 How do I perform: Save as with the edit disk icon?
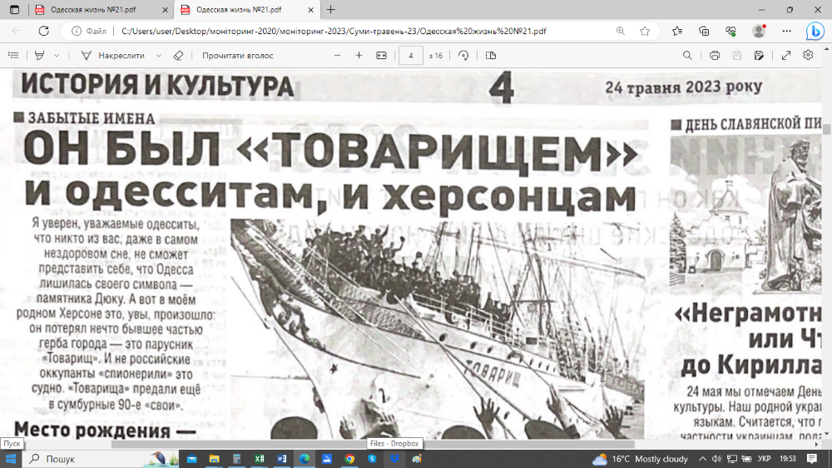pos(759,55)
